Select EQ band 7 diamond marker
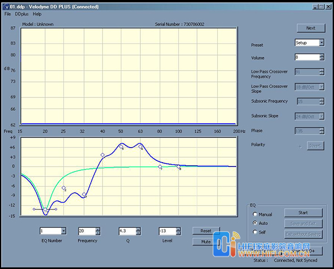This screenshot has width=334, height=269. tap(160, 167)
